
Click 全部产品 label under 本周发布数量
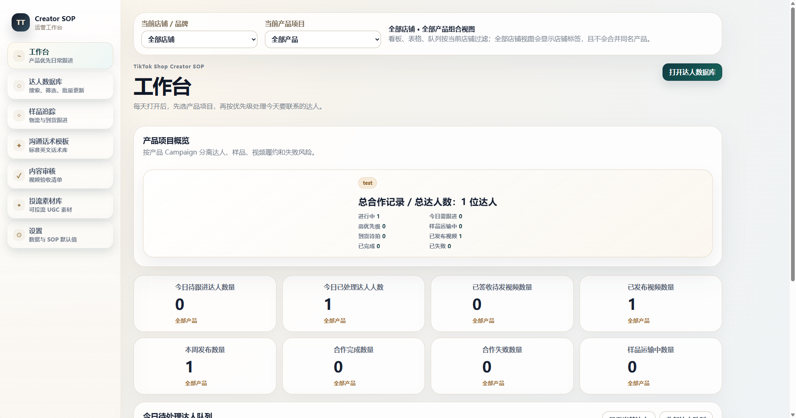(x=196, y=383)
